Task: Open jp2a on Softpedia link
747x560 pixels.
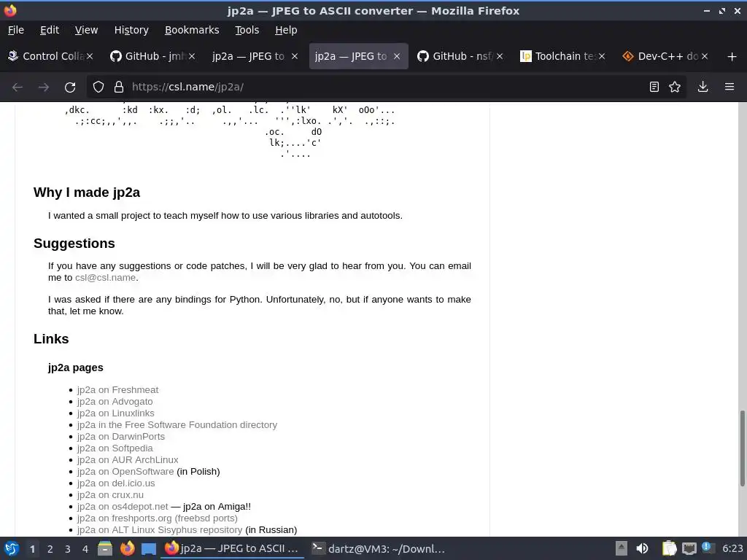Action: pyautogui.click(x=115, y=448)
